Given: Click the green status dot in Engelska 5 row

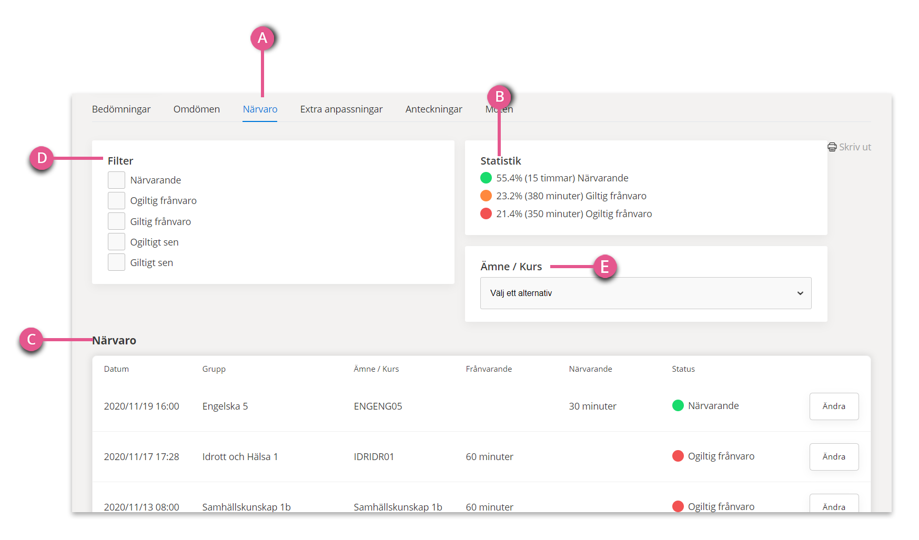Looking at the screenshot, I should click(678, 405).
